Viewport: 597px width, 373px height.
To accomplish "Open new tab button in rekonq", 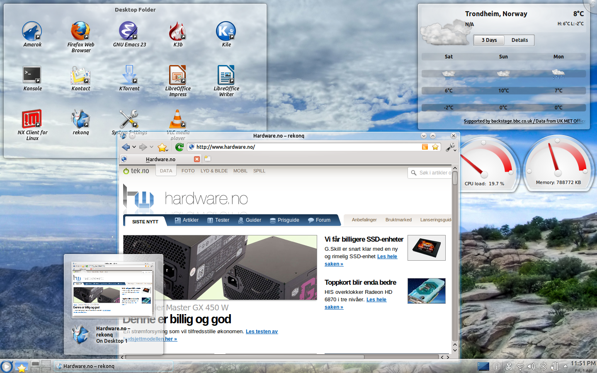I will coord(208,159).
